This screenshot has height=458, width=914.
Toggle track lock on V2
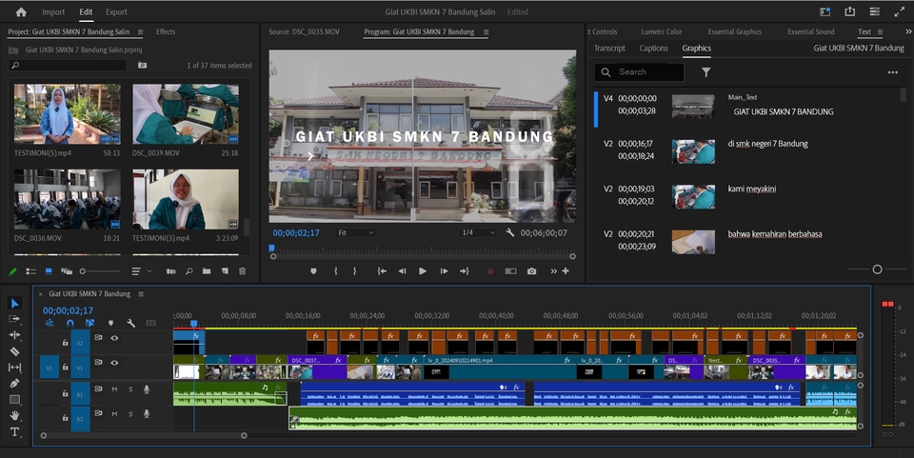click(x=66, y=343)
